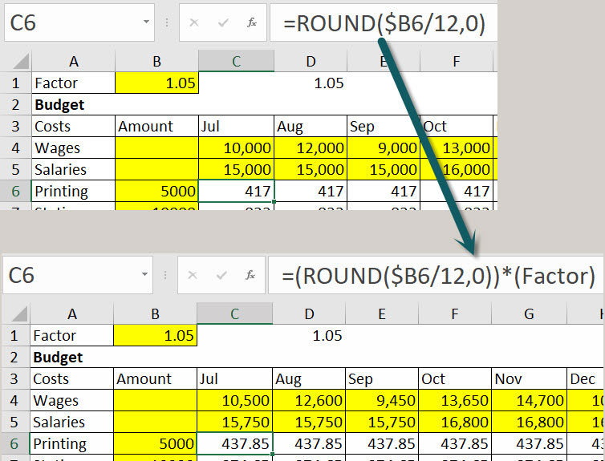The image size is (605, 461).
Task: Select row 3 header in bottom sheet
Action: pos(14,378)
